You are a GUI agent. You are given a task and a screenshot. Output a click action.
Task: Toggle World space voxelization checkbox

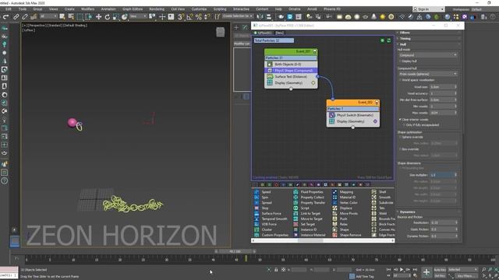401,80
